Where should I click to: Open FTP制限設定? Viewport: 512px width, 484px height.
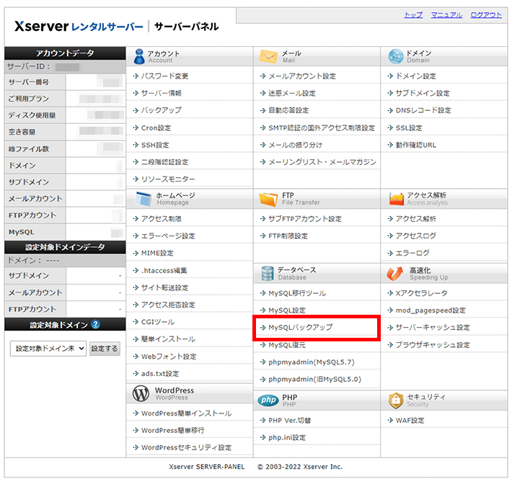(x=288, y=236)
